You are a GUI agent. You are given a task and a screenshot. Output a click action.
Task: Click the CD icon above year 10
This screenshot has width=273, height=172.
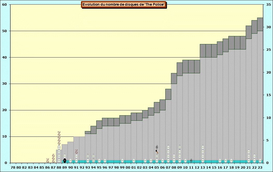pos(186,161)
